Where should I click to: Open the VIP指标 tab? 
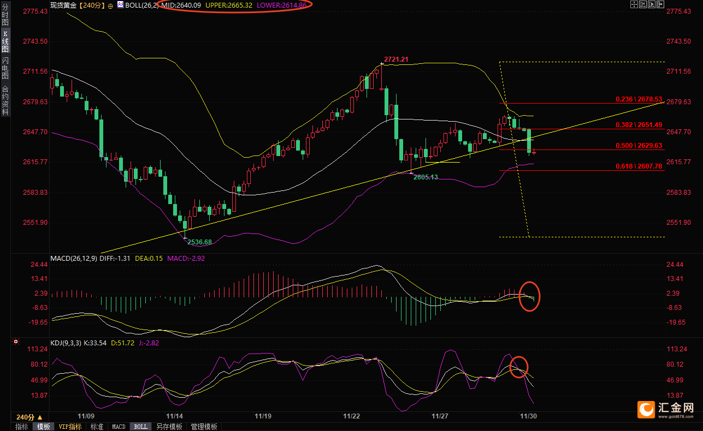point(70,427)
